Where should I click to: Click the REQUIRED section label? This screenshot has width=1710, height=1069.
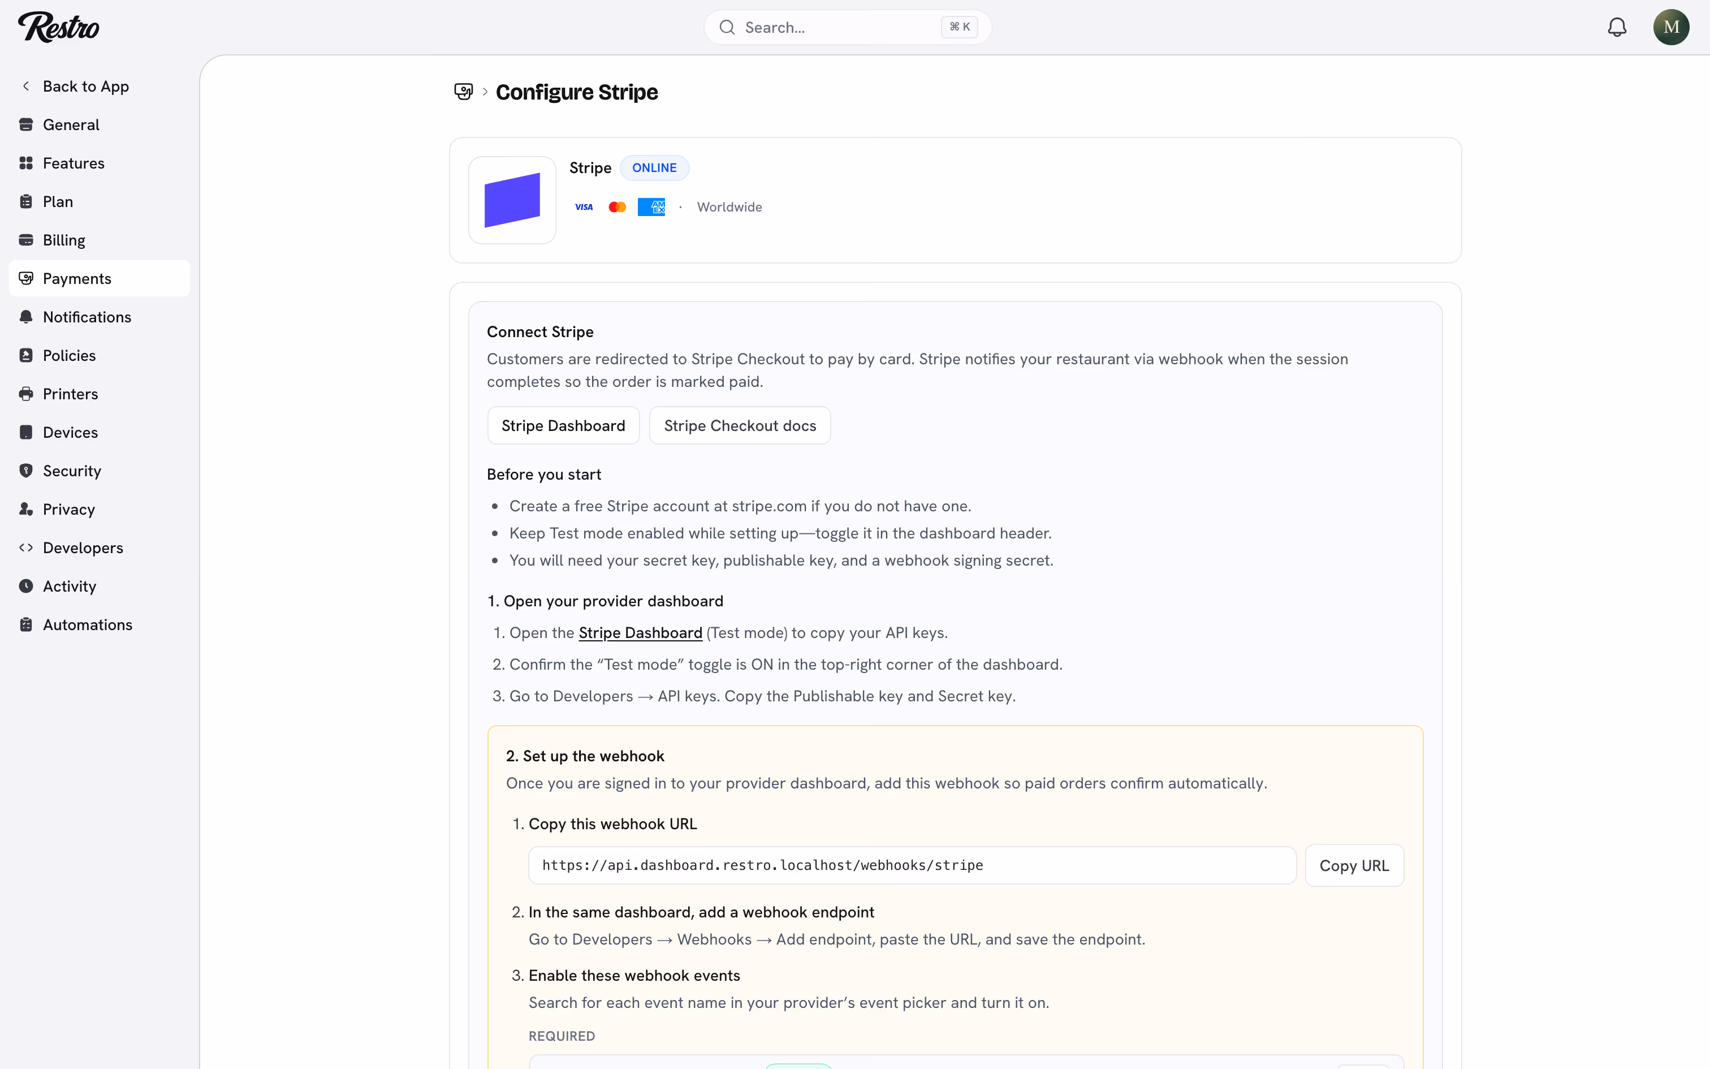tap(562, 1036)
